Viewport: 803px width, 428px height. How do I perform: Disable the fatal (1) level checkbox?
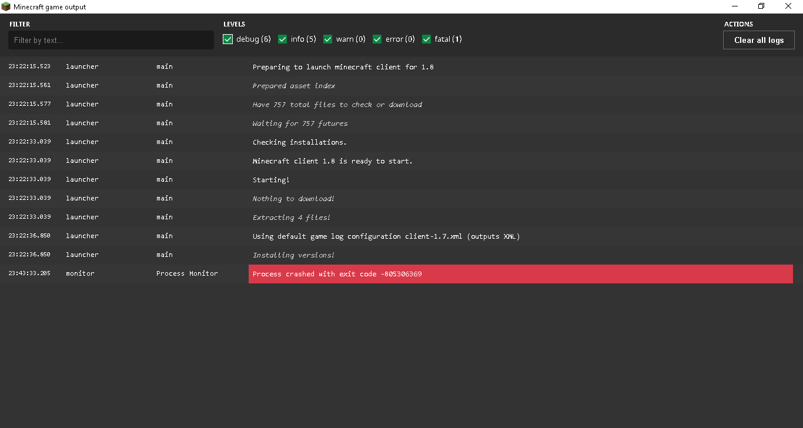point(427,39)
